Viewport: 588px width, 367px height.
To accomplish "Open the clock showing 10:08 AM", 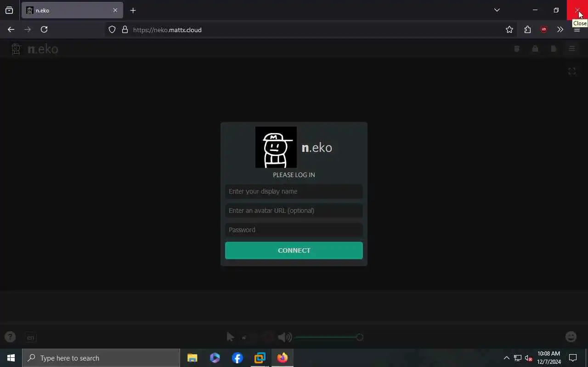I will (x=549, y=358).
